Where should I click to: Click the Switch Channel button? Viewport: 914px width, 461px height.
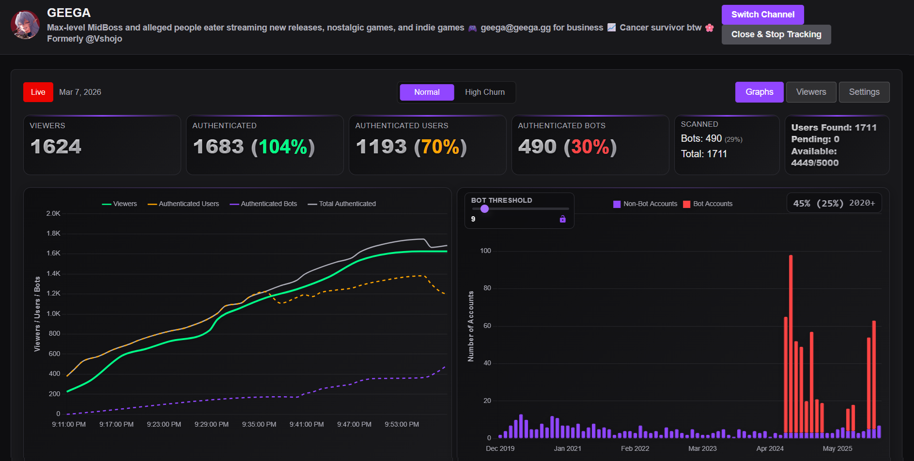[762, 15]
